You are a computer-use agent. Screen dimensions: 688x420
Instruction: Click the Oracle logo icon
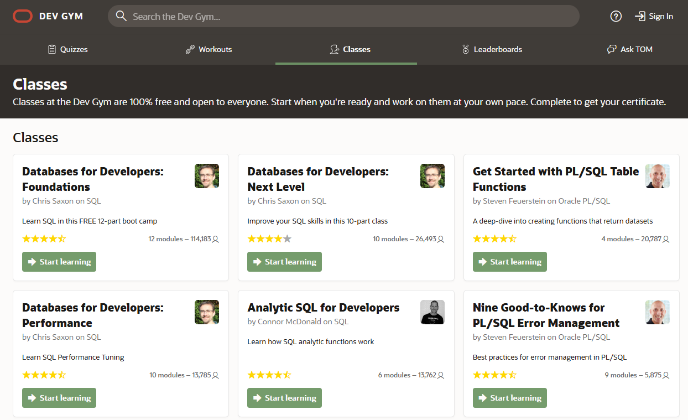point(23,16)
